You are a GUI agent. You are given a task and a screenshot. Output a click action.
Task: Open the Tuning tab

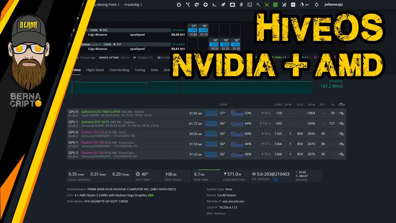(x=140, y=70)
